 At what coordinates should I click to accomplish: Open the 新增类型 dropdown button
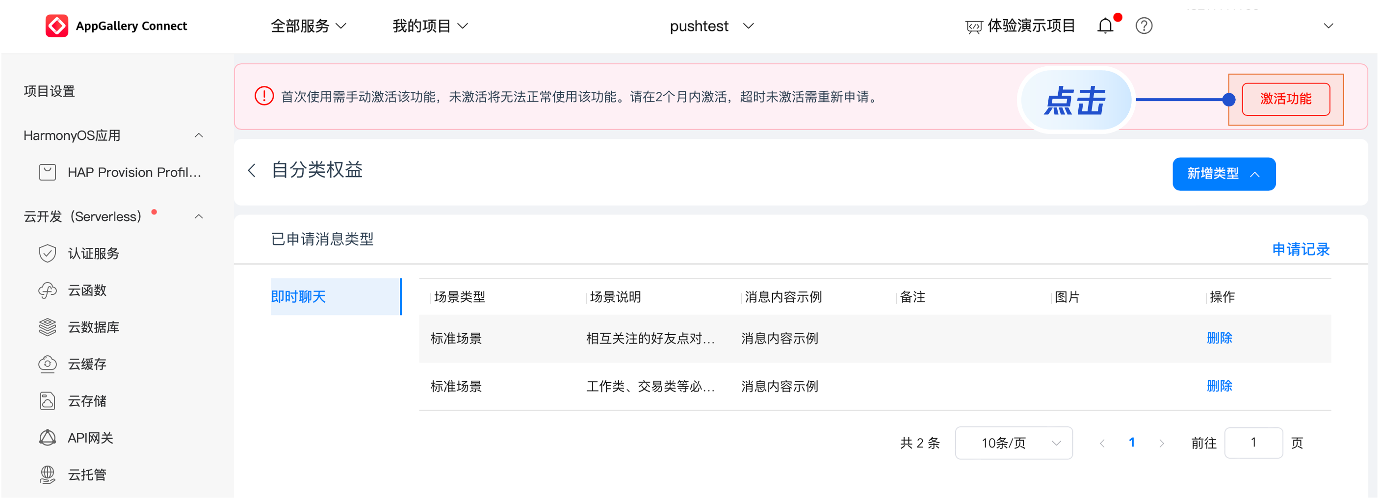(1224, 174)
